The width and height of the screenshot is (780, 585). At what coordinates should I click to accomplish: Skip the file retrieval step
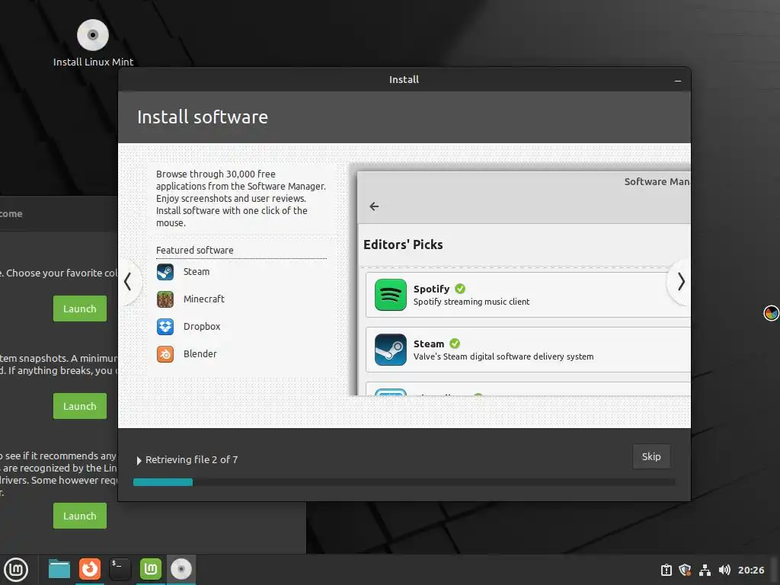pos(651,457)
